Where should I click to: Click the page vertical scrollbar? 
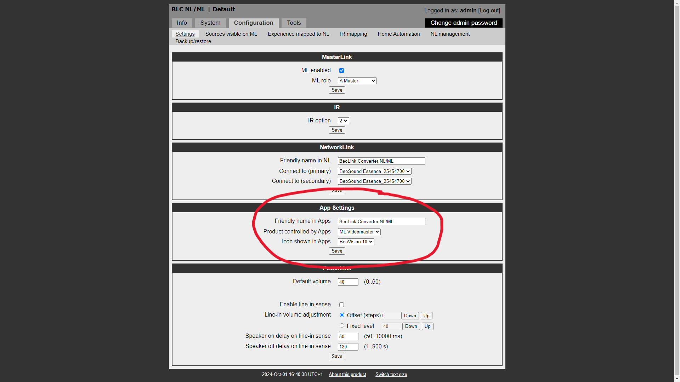coord(677,191)
